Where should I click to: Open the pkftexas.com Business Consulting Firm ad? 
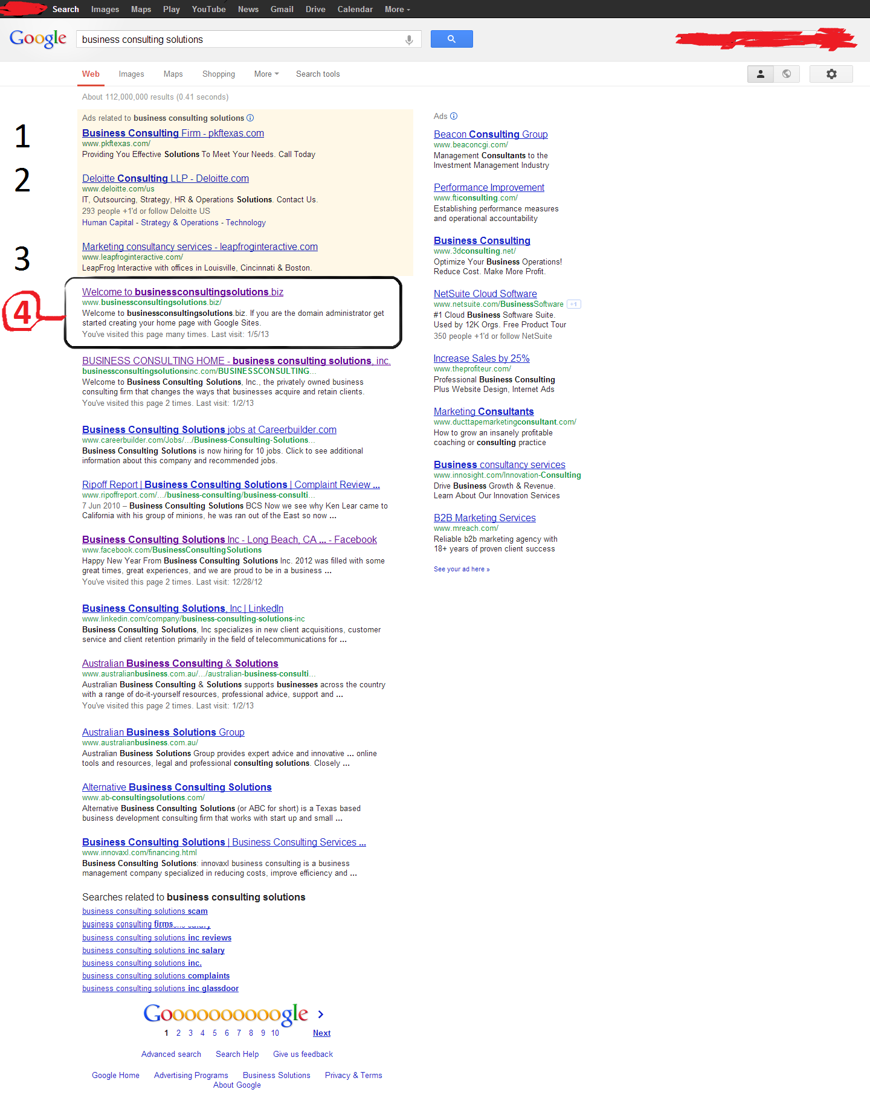173,133
